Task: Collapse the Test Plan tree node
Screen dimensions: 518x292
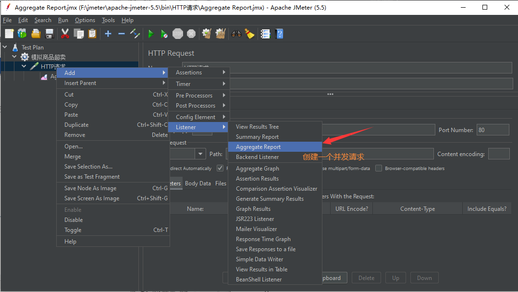Action: coord(5,47)
